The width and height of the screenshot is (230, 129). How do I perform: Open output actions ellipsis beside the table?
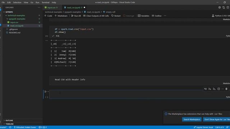pos(46,40)
